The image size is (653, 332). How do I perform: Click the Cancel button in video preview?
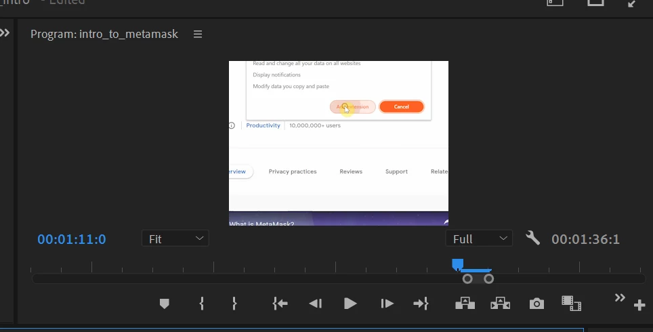pos(402,106)
